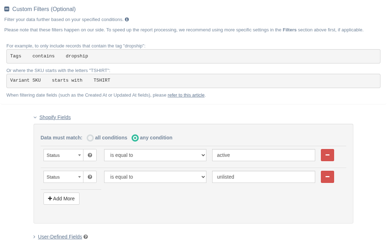Select the 'any condition' radio option

coord(135,138)
